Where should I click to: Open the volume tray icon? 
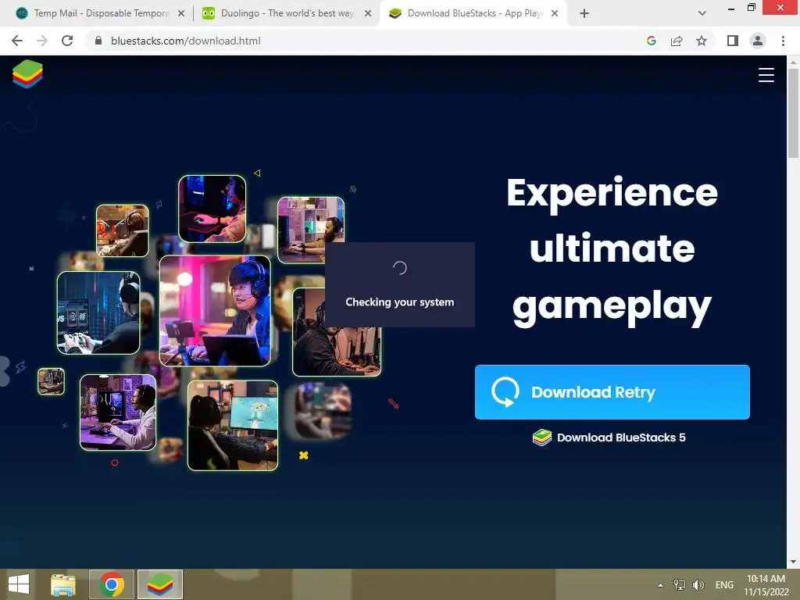698,584
